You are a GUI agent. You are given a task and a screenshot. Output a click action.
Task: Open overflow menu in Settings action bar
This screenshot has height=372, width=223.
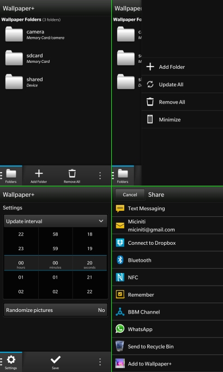(100, 362)
